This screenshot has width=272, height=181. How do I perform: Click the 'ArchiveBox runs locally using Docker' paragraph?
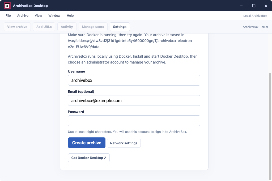tap(133, 59)
